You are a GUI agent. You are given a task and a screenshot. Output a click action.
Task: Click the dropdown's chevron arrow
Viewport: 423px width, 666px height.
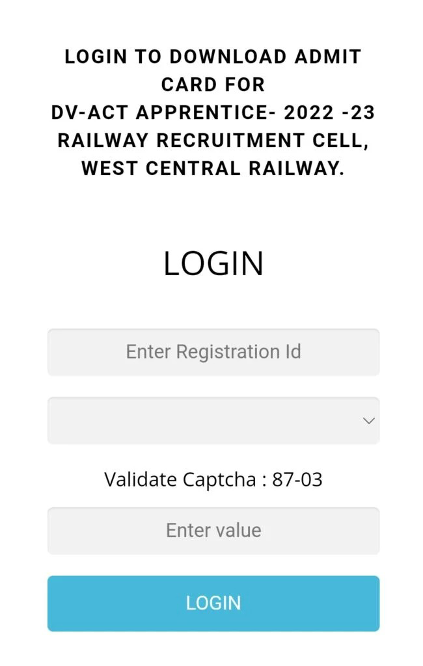[x=368, y=421]
